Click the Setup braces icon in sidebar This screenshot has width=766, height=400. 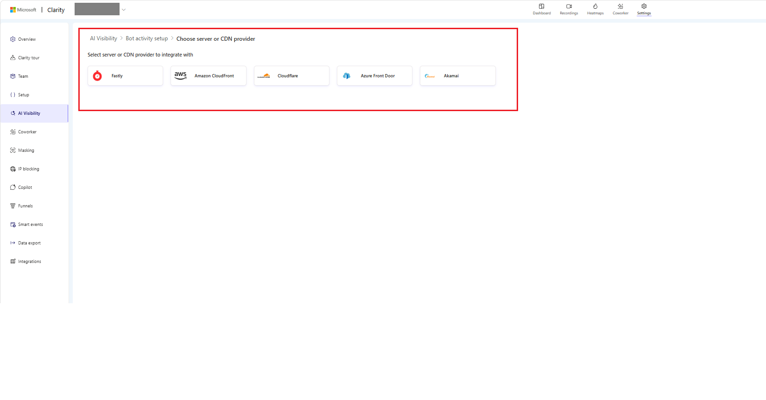[x=13, y=95]
